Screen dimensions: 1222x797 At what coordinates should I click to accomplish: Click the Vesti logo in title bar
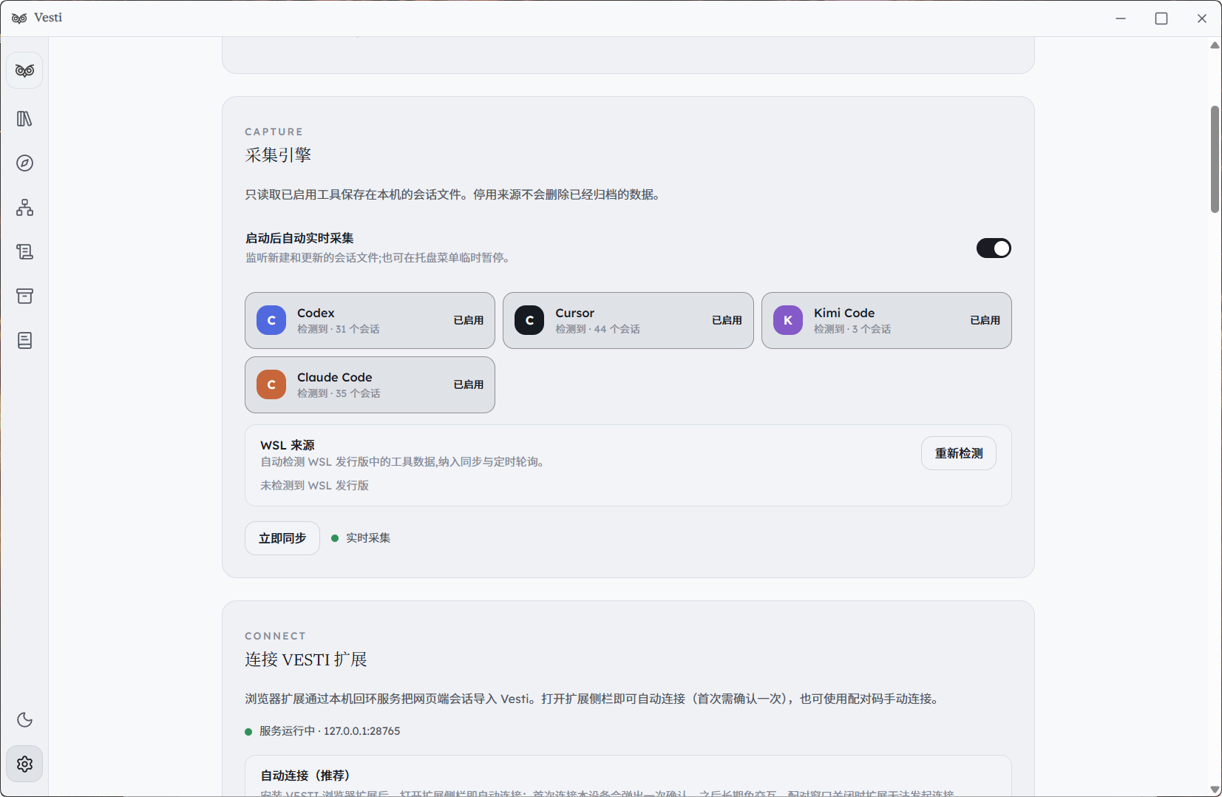[19, 18]
